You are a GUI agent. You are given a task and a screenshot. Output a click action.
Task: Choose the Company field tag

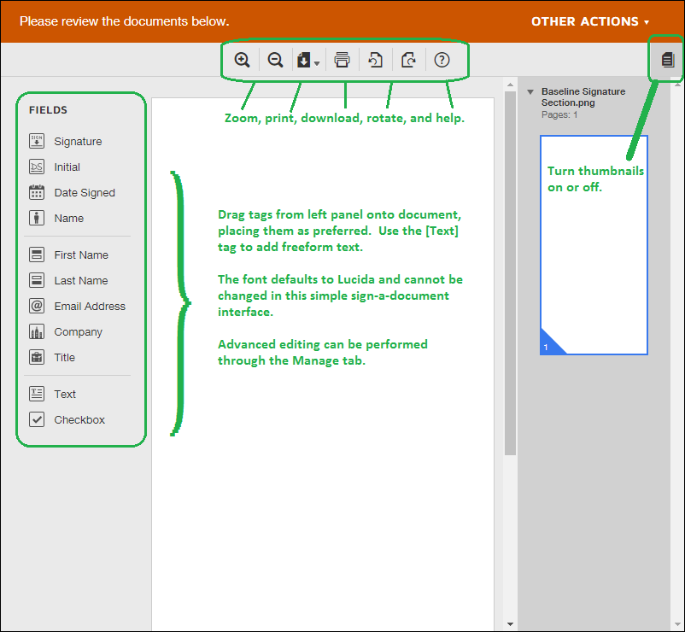tap(78, 332)
